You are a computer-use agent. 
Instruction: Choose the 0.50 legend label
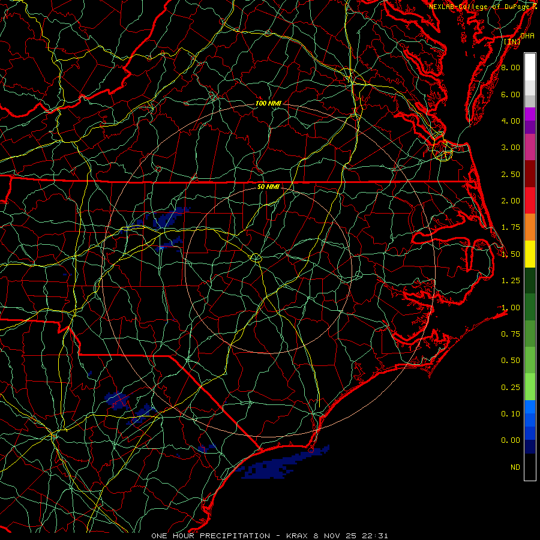pos(511,361)
